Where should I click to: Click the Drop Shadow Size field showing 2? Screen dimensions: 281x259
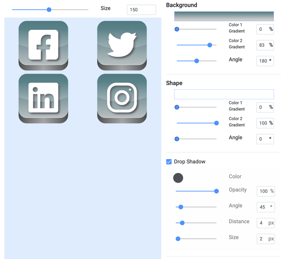(x=266, y=239)
